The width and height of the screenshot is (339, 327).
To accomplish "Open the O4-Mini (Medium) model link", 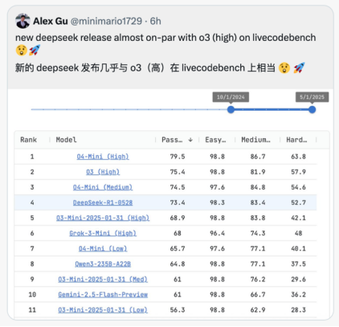I will point(103,187).
